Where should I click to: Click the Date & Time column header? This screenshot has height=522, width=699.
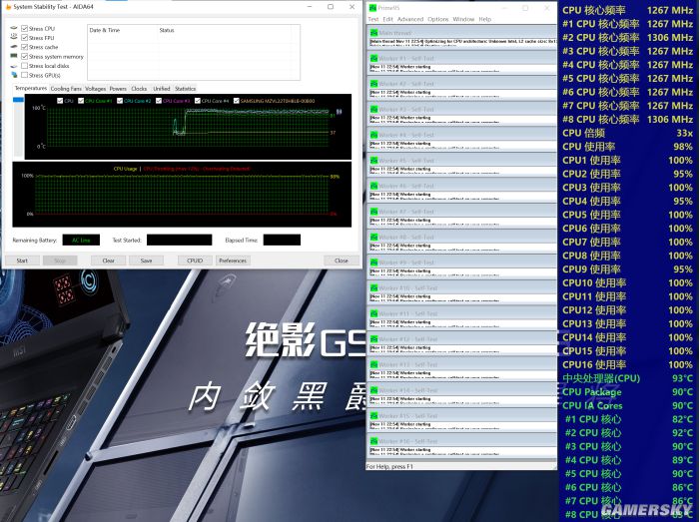coord(123,30)
